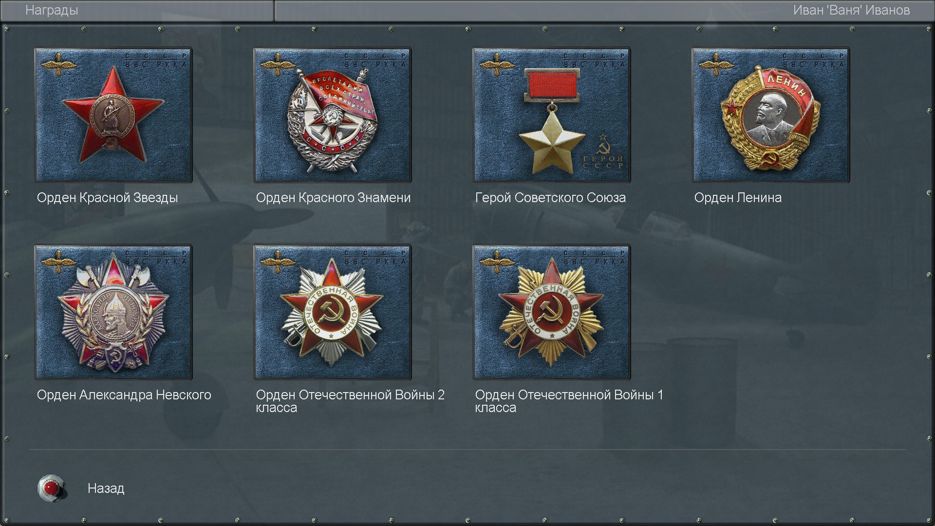Screen dimensions: 935x526
Task: Click ГЕРОЙ СССР emblem on hero card
Action: coord(603,151)
